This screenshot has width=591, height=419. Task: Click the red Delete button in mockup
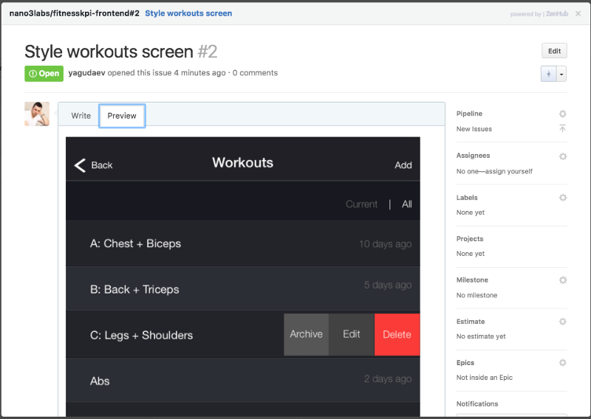[x=397, y=334]
